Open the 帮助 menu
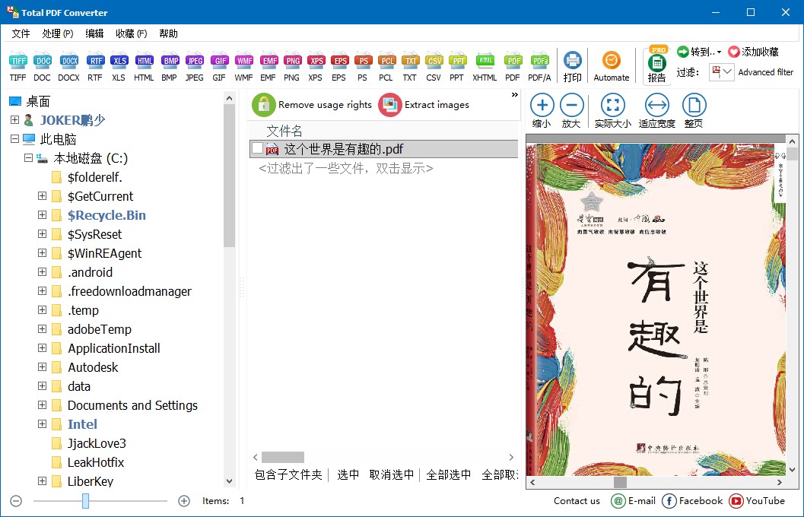 168,33
